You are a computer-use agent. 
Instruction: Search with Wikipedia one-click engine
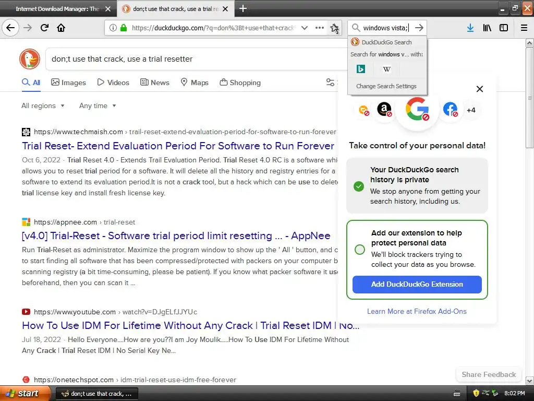tap(386, 69)
